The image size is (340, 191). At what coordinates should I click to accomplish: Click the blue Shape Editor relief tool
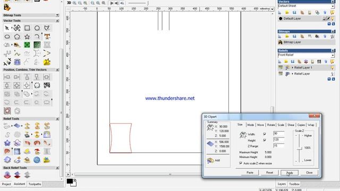tap(17, 126)
